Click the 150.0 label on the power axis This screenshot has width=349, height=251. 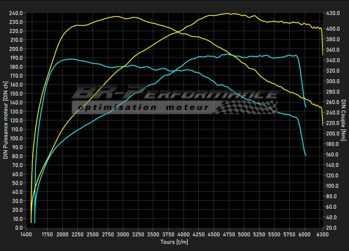16,94
